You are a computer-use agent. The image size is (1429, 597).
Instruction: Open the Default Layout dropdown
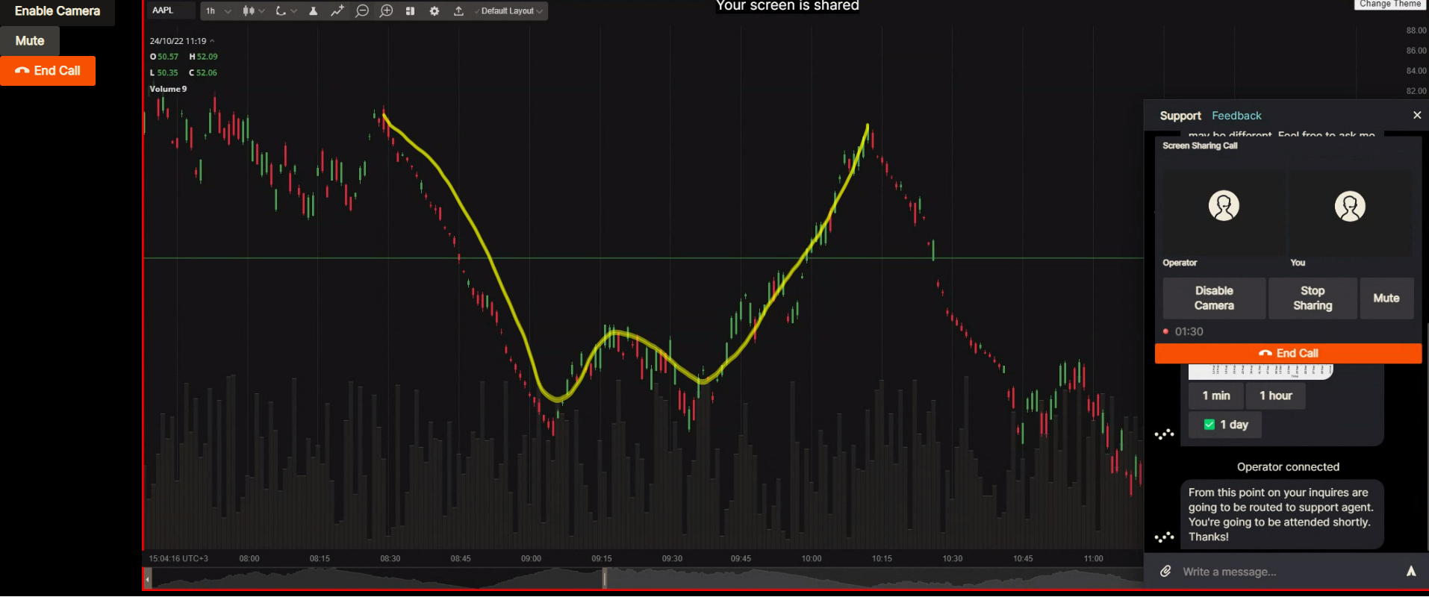coord(509,11)
